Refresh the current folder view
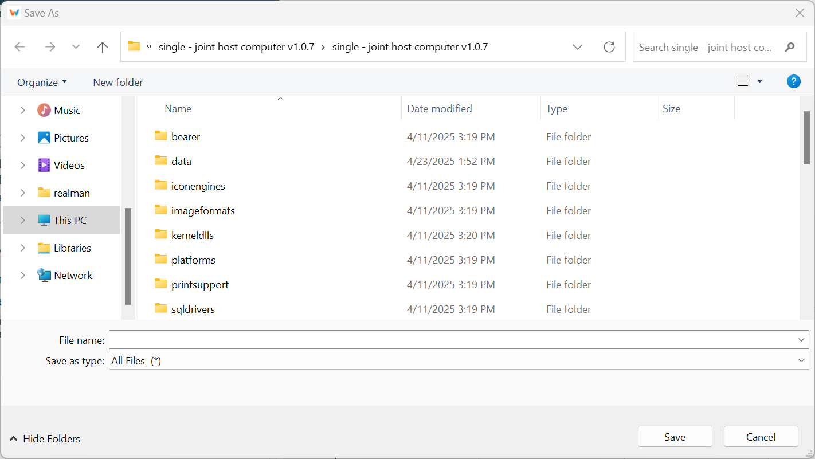This screenshot has width=815, height=459. pos(609,47)
